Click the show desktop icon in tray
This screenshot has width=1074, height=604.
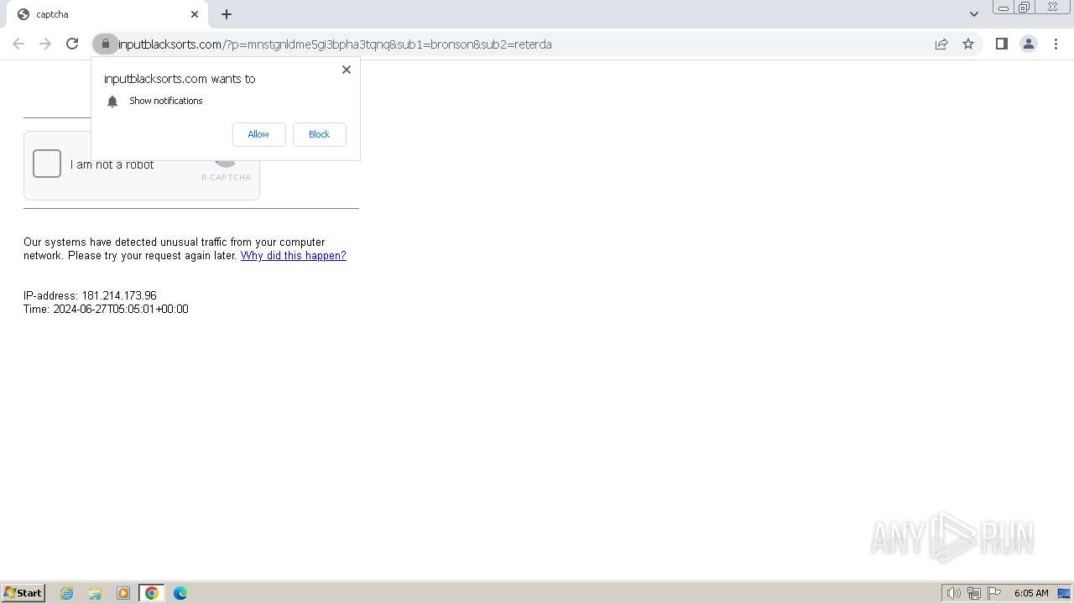[x=1064, y=593]
